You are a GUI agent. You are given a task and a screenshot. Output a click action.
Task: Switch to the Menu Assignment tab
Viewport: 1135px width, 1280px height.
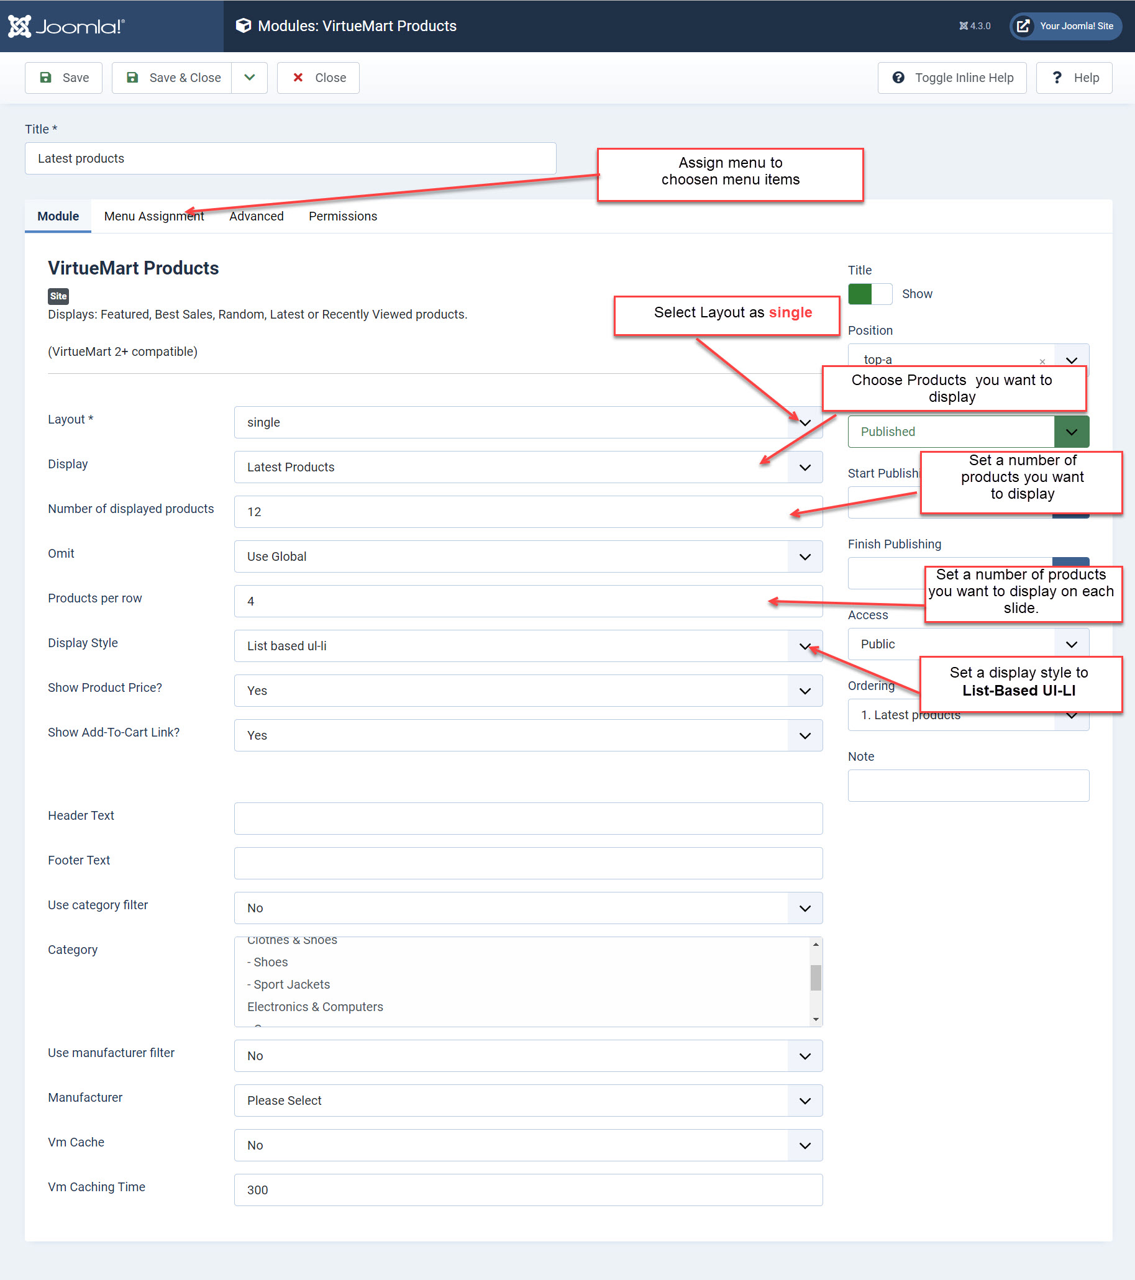[x=153, y=216]
